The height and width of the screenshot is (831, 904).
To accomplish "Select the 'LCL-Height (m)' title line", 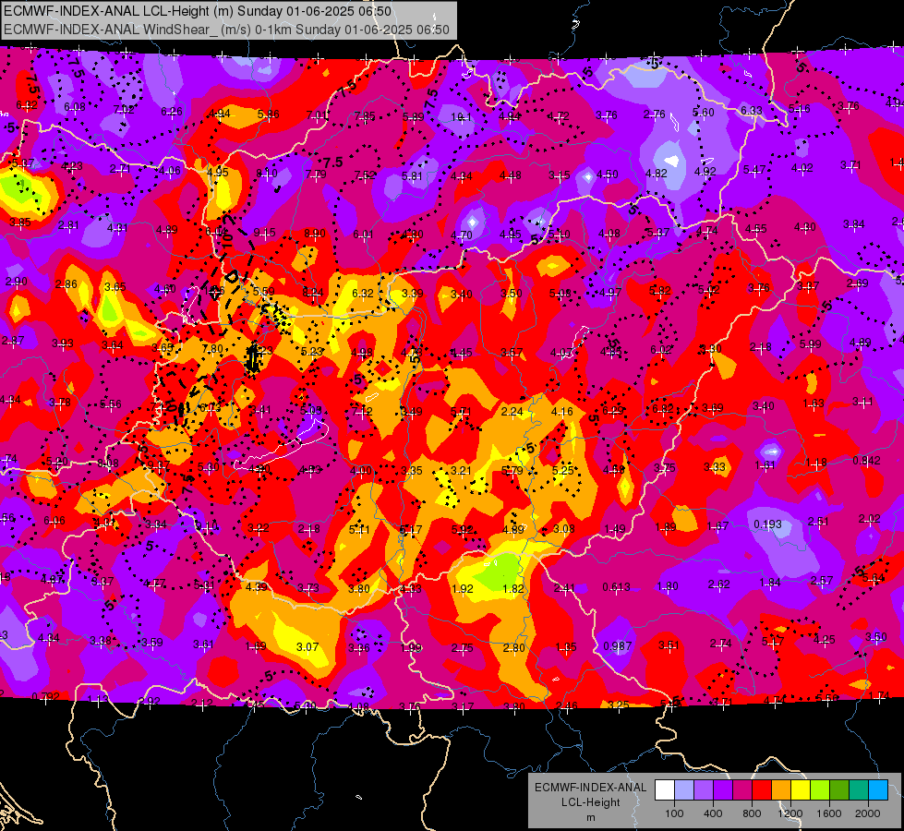I will pos(198,11).
